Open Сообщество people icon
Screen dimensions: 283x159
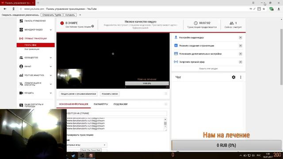[21, 57]
